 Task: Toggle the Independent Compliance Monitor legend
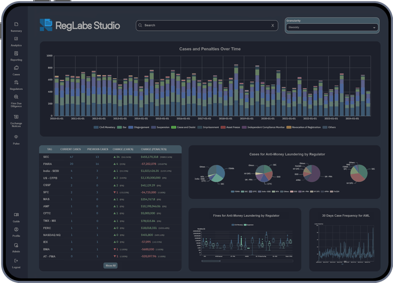coord(263,127)
